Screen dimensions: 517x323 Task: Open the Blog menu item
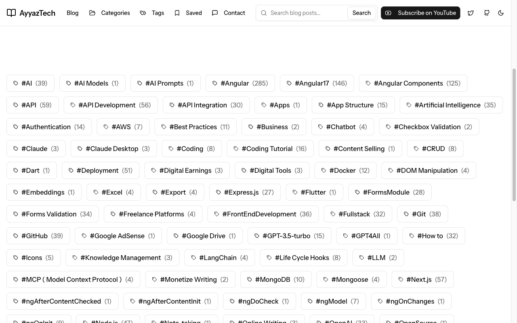click(73, 13)
